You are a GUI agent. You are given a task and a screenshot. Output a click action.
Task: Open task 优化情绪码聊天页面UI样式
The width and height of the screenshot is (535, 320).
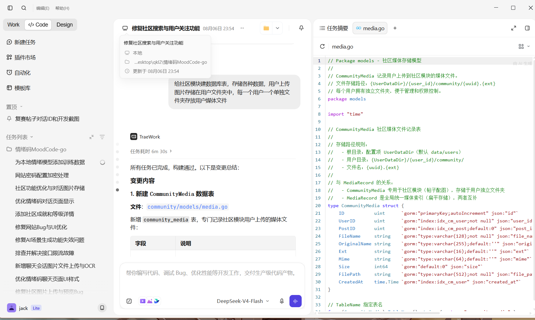(x=47, y=279)
